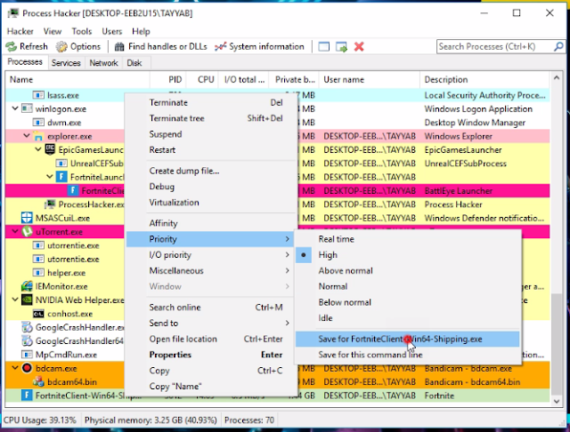Viewport: 570px width, 432px height.
Task: Open the Miscellaneous submenu
Action: [x=210, y=270]
